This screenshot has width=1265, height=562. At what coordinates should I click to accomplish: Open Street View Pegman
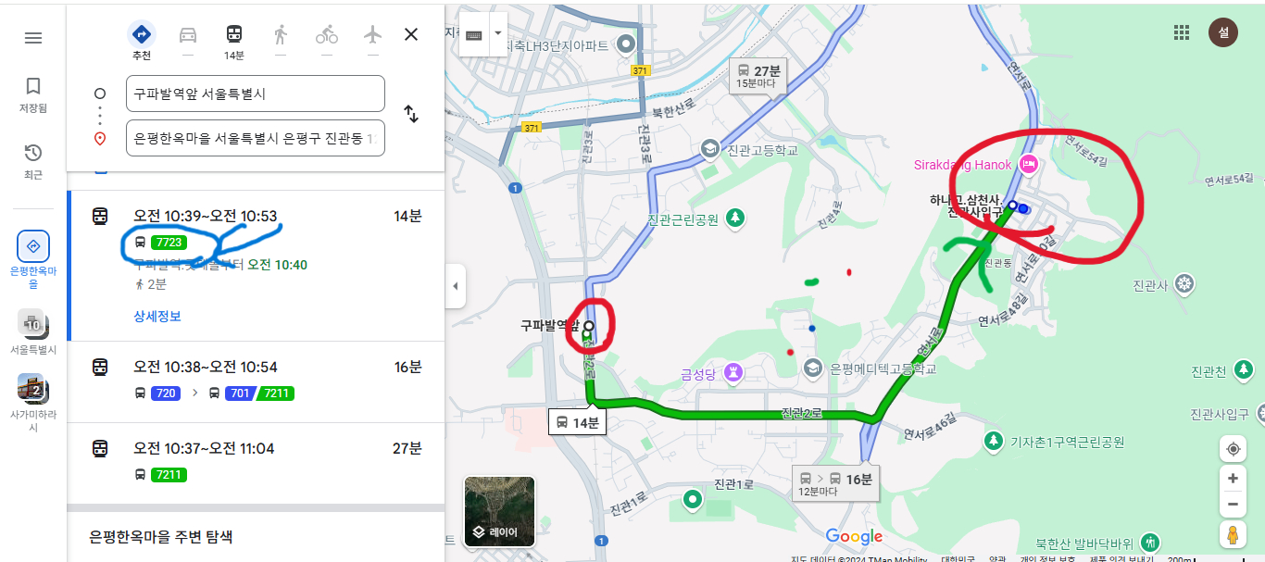[1233, 535]
